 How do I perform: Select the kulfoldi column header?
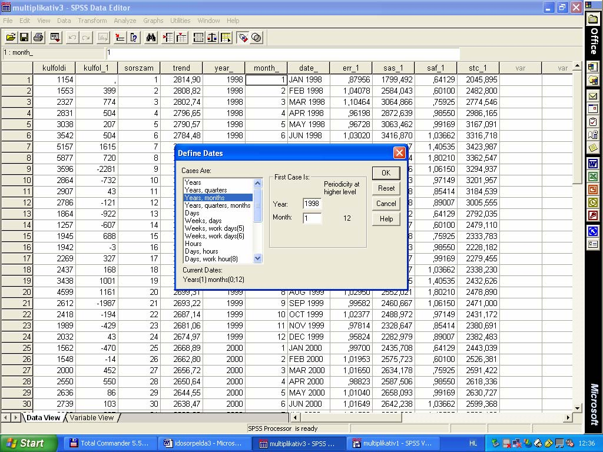[54, 68]
